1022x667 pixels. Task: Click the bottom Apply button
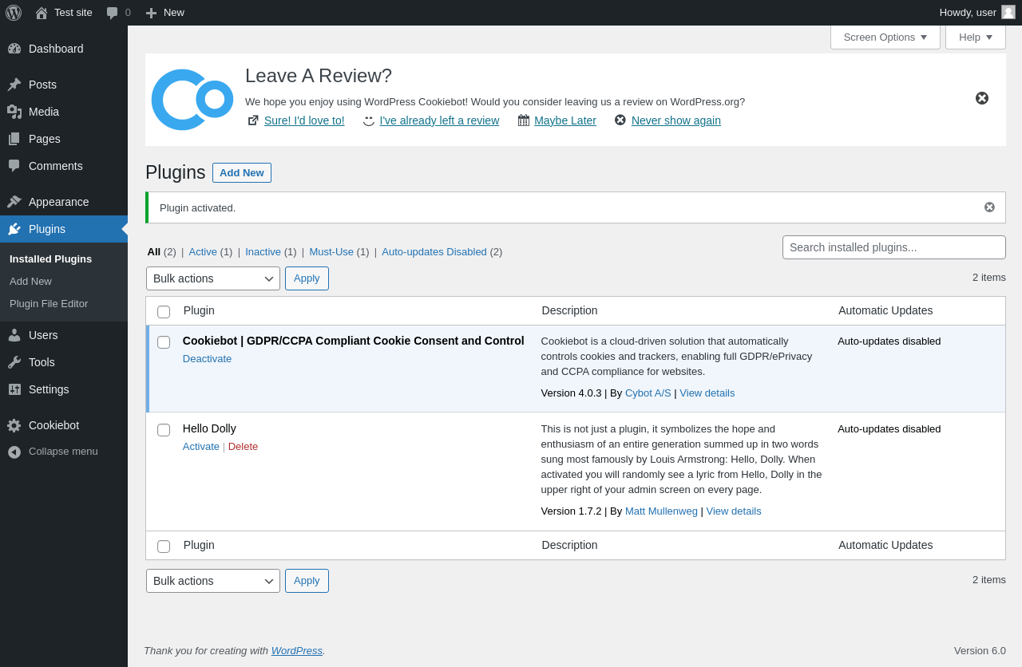point(307,581)
